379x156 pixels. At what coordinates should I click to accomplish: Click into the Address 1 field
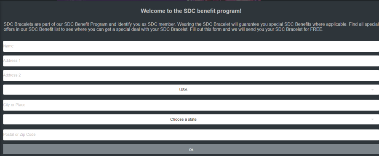[191, 61]
